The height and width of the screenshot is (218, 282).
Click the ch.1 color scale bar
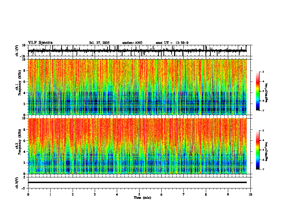click(257, 91)
